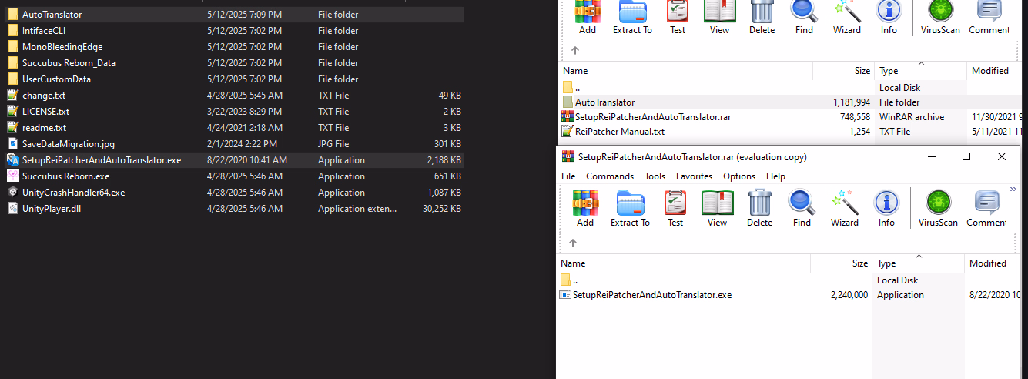Sort by Size in upper WinRAR window

(844, 71)
